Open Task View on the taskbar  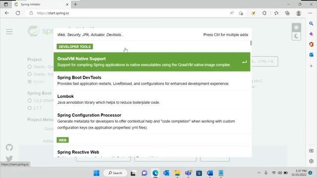133,173
